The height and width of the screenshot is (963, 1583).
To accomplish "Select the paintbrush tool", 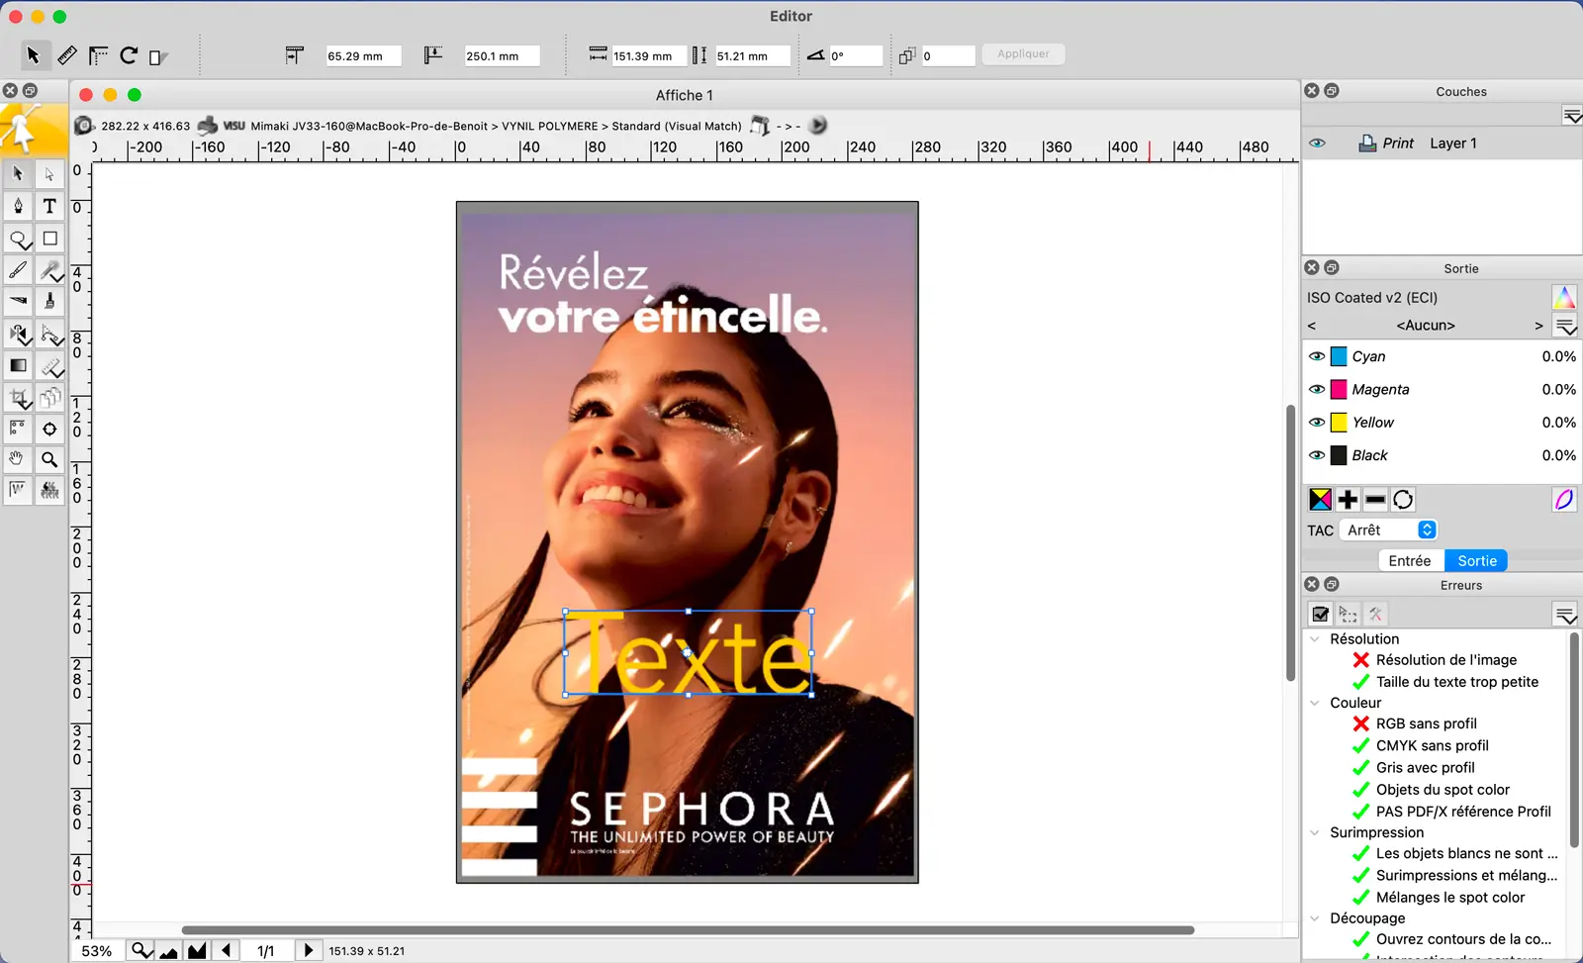I will click(x=18, y=270).
